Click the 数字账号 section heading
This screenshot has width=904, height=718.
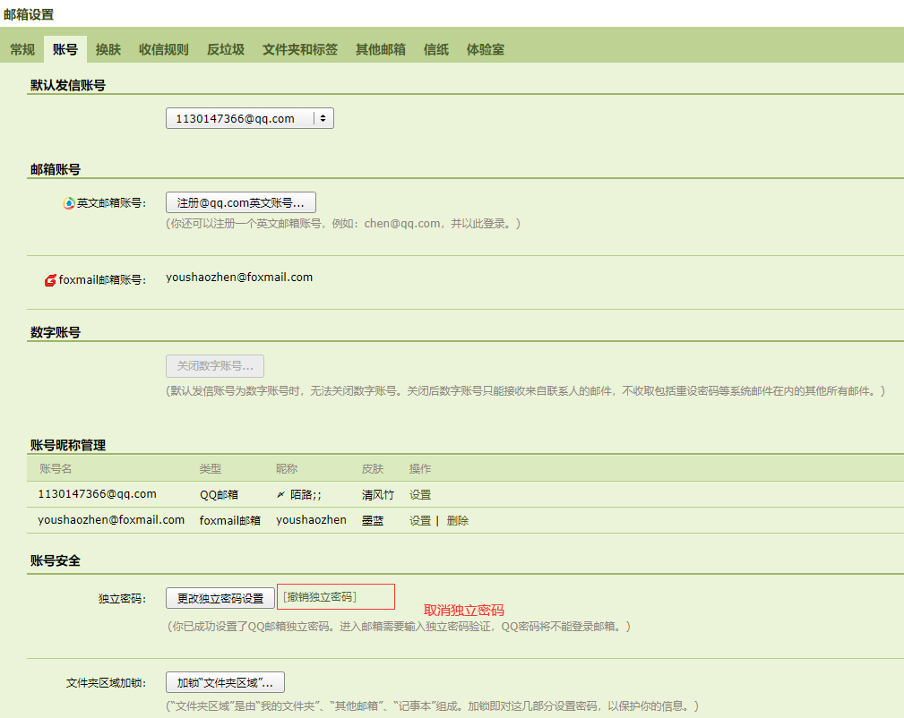56,332
